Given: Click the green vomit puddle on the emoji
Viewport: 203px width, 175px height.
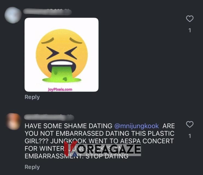Looking at the screenshot, I should 62,80.
